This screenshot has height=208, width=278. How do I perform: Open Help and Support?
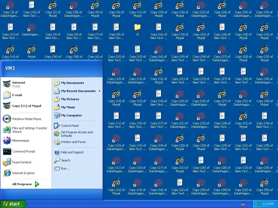tap(77, 152)
